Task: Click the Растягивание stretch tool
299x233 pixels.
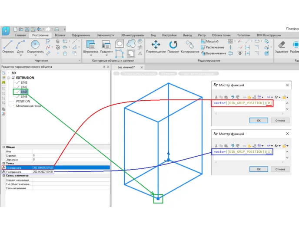Action: click(x=213, y=47)
